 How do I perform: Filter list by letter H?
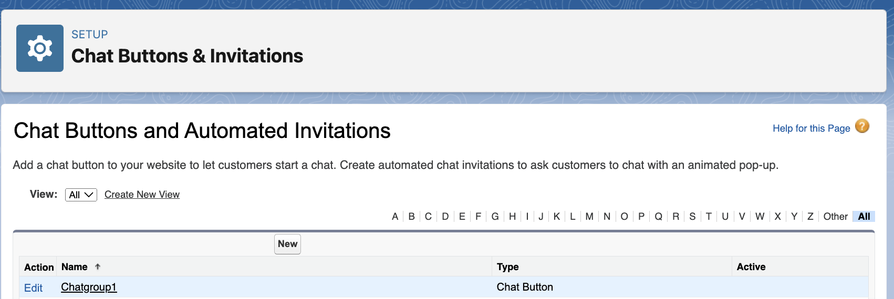tap(512, 217)
